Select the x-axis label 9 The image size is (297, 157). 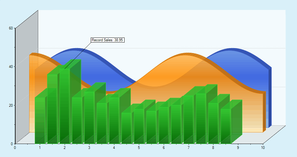coord(238,148)
